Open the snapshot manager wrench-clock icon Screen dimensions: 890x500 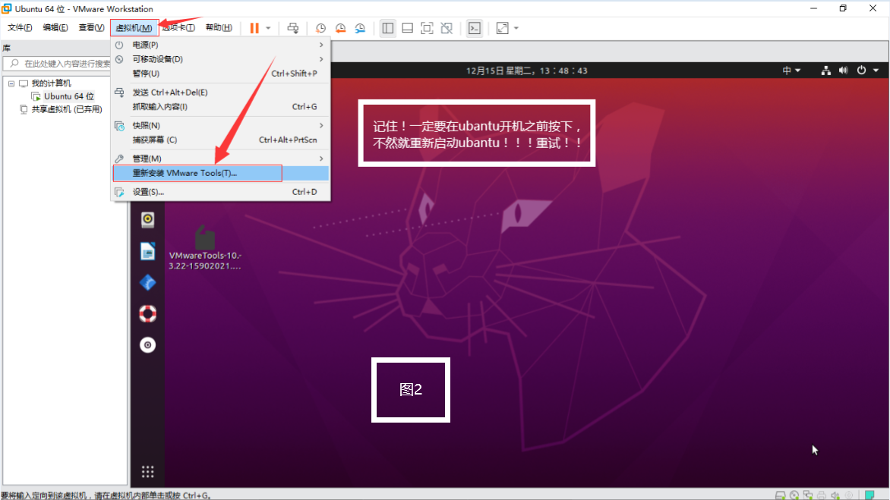pos(361,28)
